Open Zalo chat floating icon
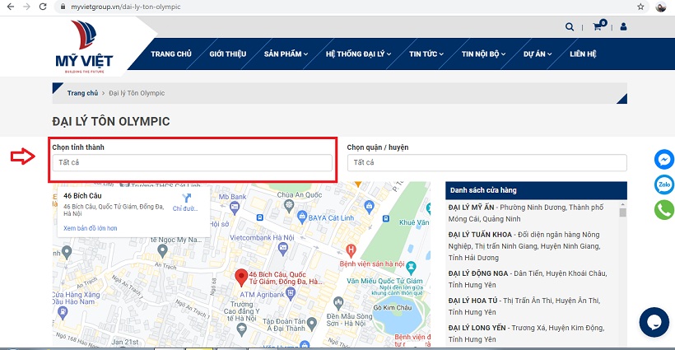 [x=664, y=184]
